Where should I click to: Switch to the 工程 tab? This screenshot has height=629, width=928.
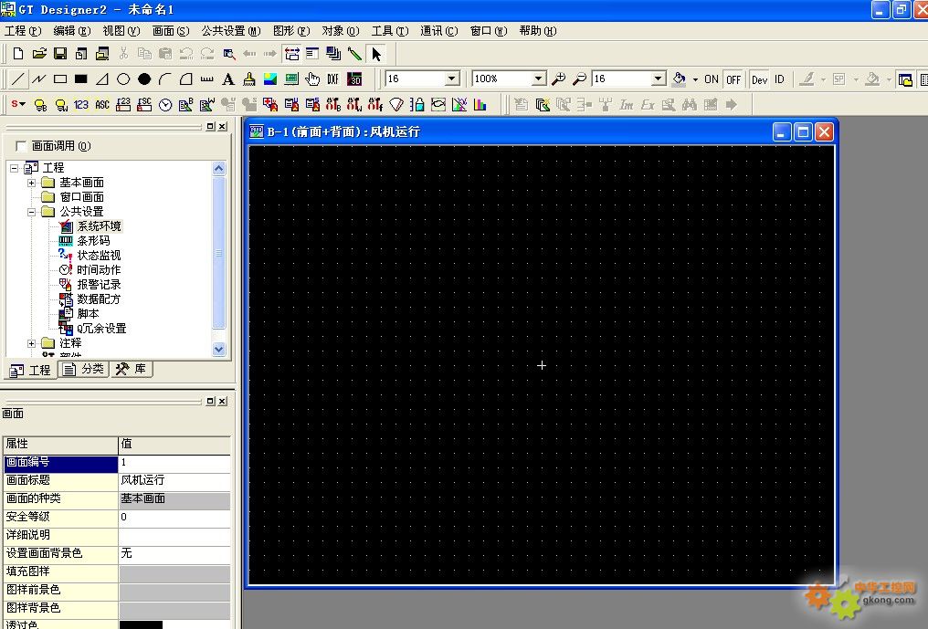point(31,371)
